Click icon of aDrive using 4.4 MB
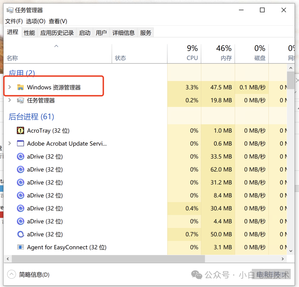Image resolution: width=299 pixels, height=287 pixels. [x=20, y=221]
